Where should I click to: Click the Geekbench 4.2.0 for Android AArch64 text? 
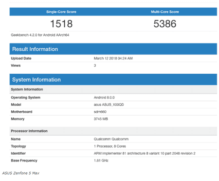tap(40, 35)
